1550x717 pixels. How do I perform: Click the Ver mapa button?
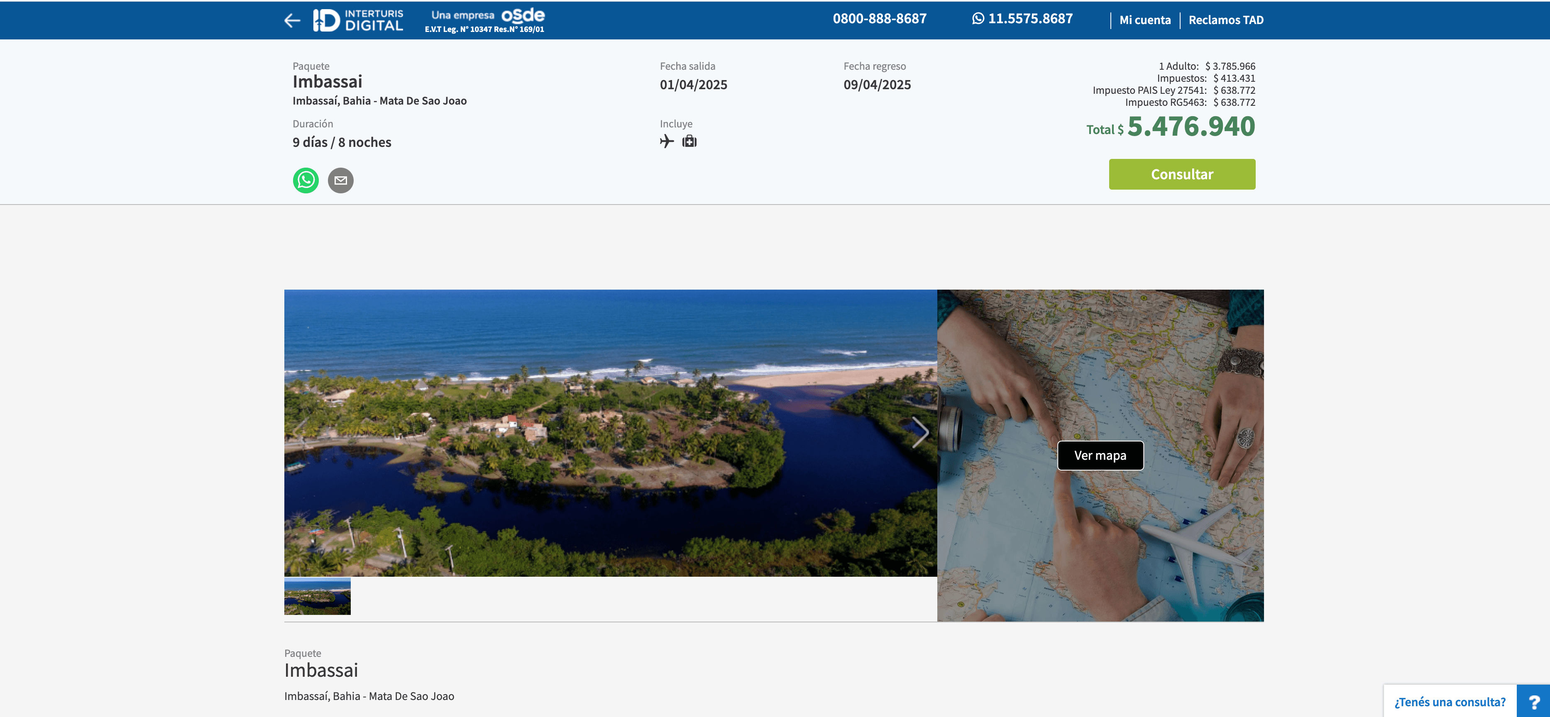pyautogui.click(x=1100, y=455)
